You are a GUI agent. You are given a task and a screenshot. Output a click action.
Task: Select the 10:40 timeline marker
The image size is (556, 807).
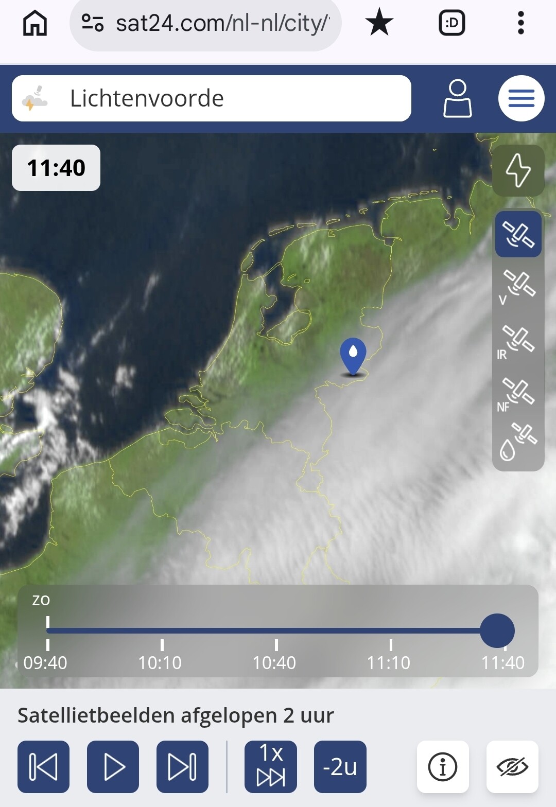[274, 662]
